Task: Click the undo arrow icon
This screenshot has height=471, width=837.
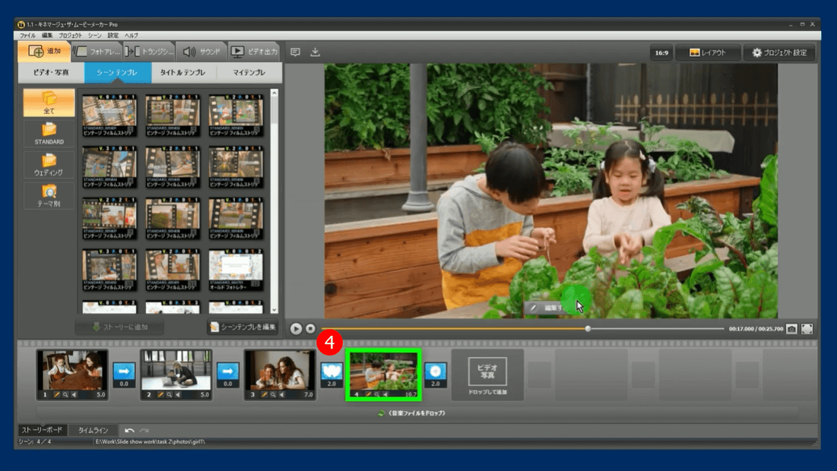Action: click(x=130, y=431)
